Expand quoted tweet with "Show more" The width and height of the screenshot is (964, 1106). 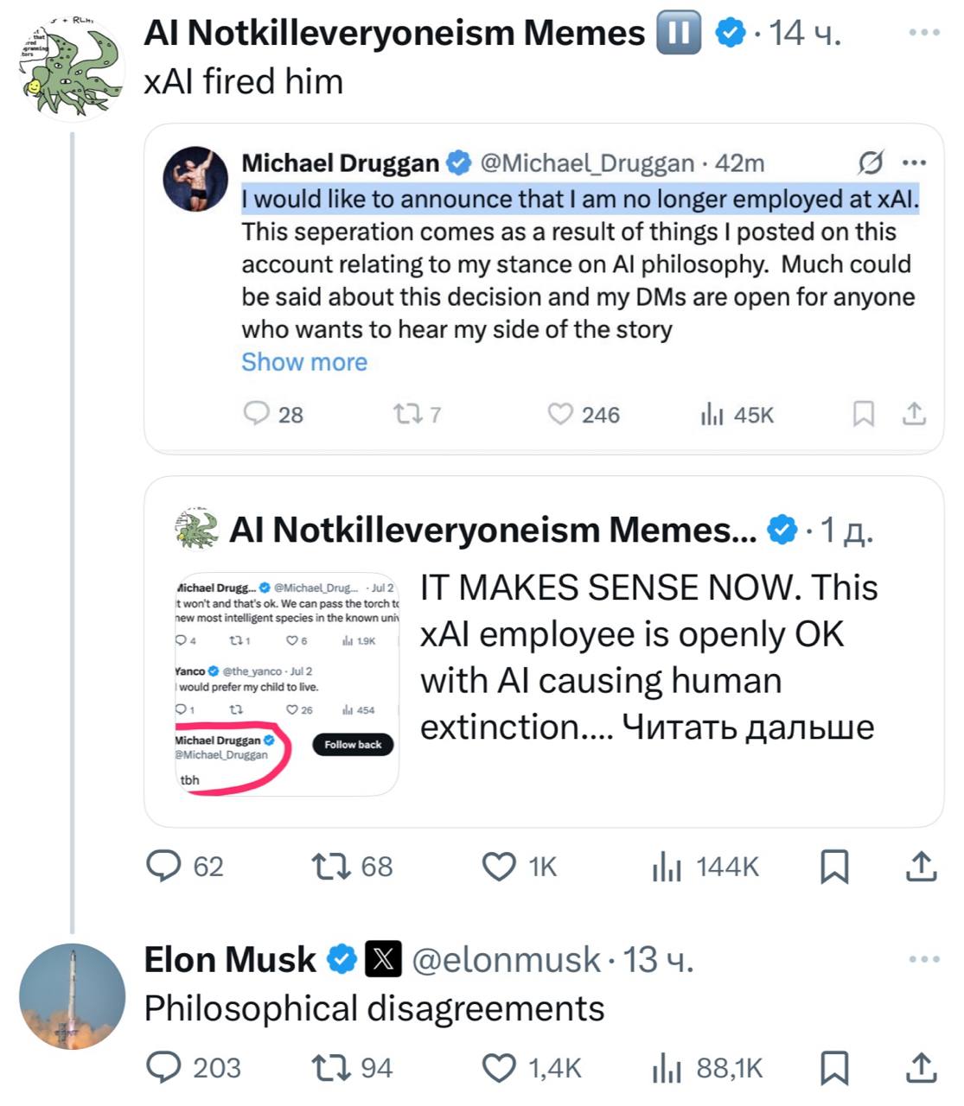click(x=304, y=362)
